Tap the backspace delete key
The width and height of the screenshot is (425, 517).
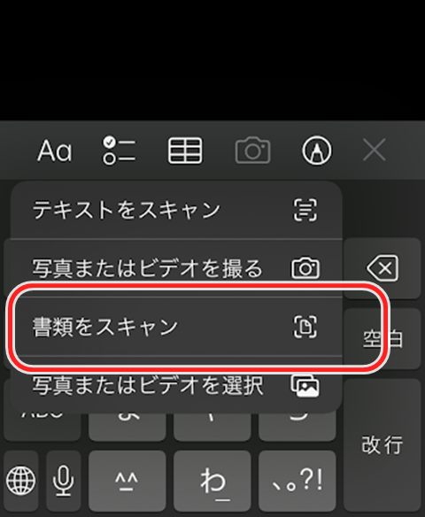point(382,268)
